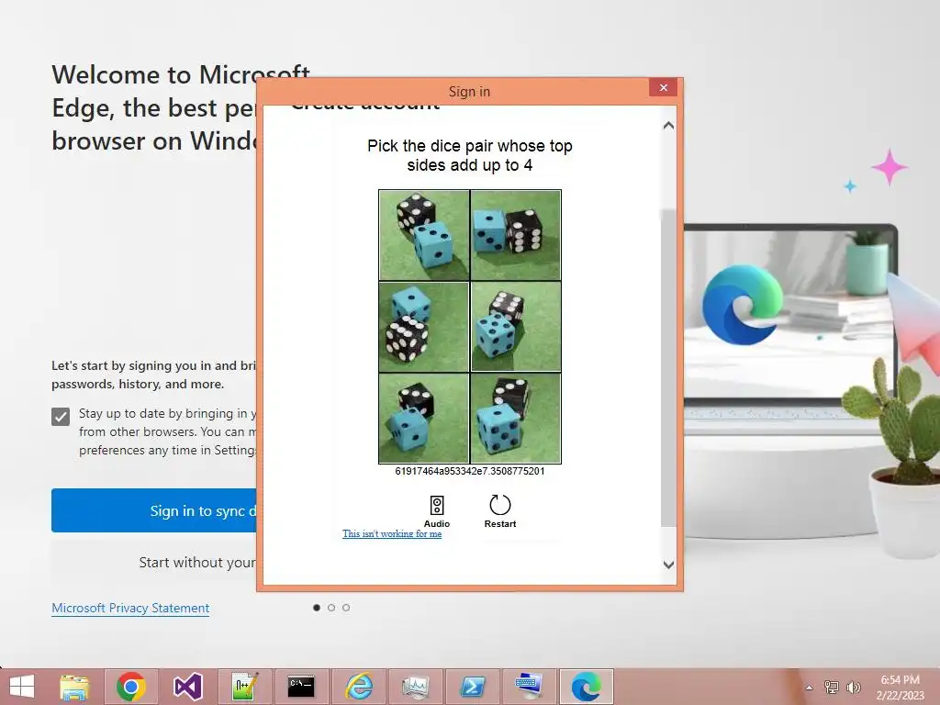Image resolution: width=940 pixels, height=705 pixels.
Task: Launch Internet Explorer from the taskbar
Action: tap(358, 687)
